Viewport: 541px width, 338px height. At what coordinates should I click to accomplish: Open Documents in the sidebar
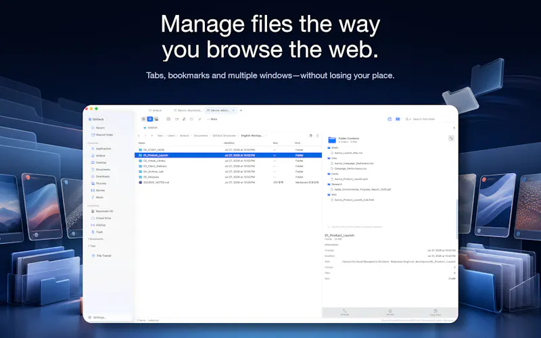100,170
